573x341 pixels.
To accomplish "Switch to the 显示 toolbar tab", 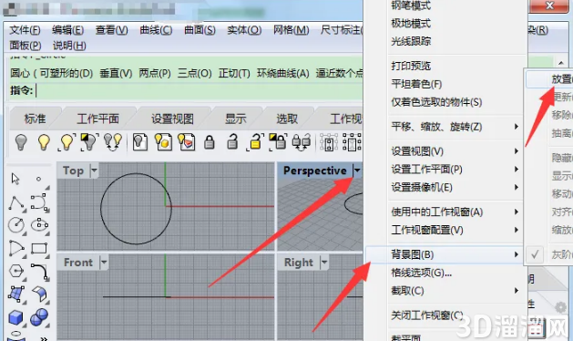I will [235, 119].
